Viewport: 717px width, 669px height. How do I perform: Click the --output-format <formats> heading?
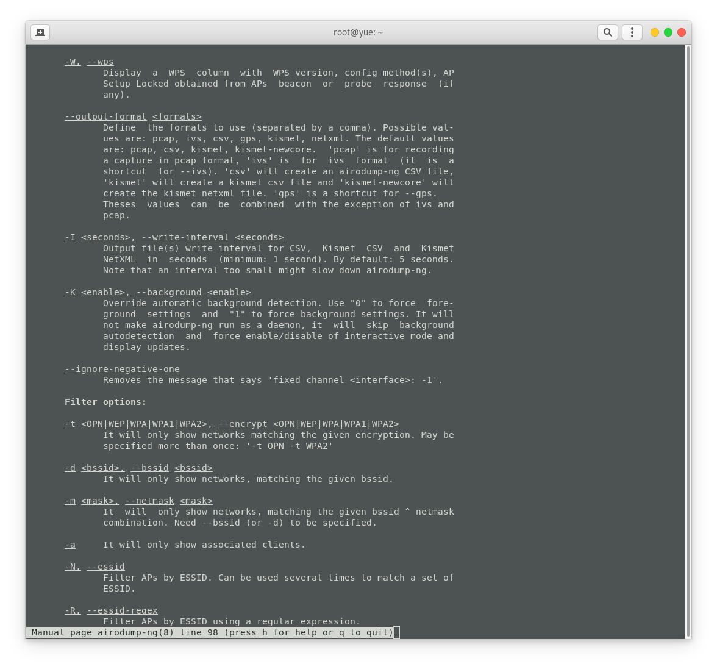[x=133, y=116]
